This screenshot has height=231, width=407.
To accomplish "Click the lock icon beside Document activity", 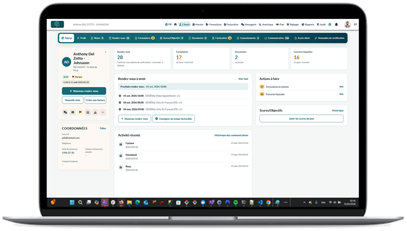I will point(121,156).
